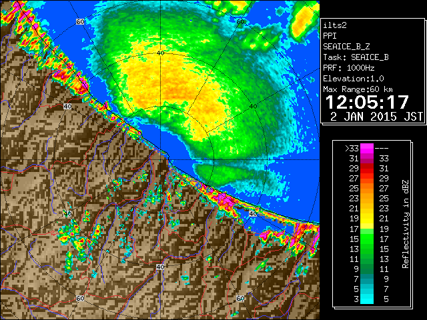Select the 40 km ring label northeast over sea
Image resolution: width=427 pixels, height=320 pixels.
click(254, 106)
